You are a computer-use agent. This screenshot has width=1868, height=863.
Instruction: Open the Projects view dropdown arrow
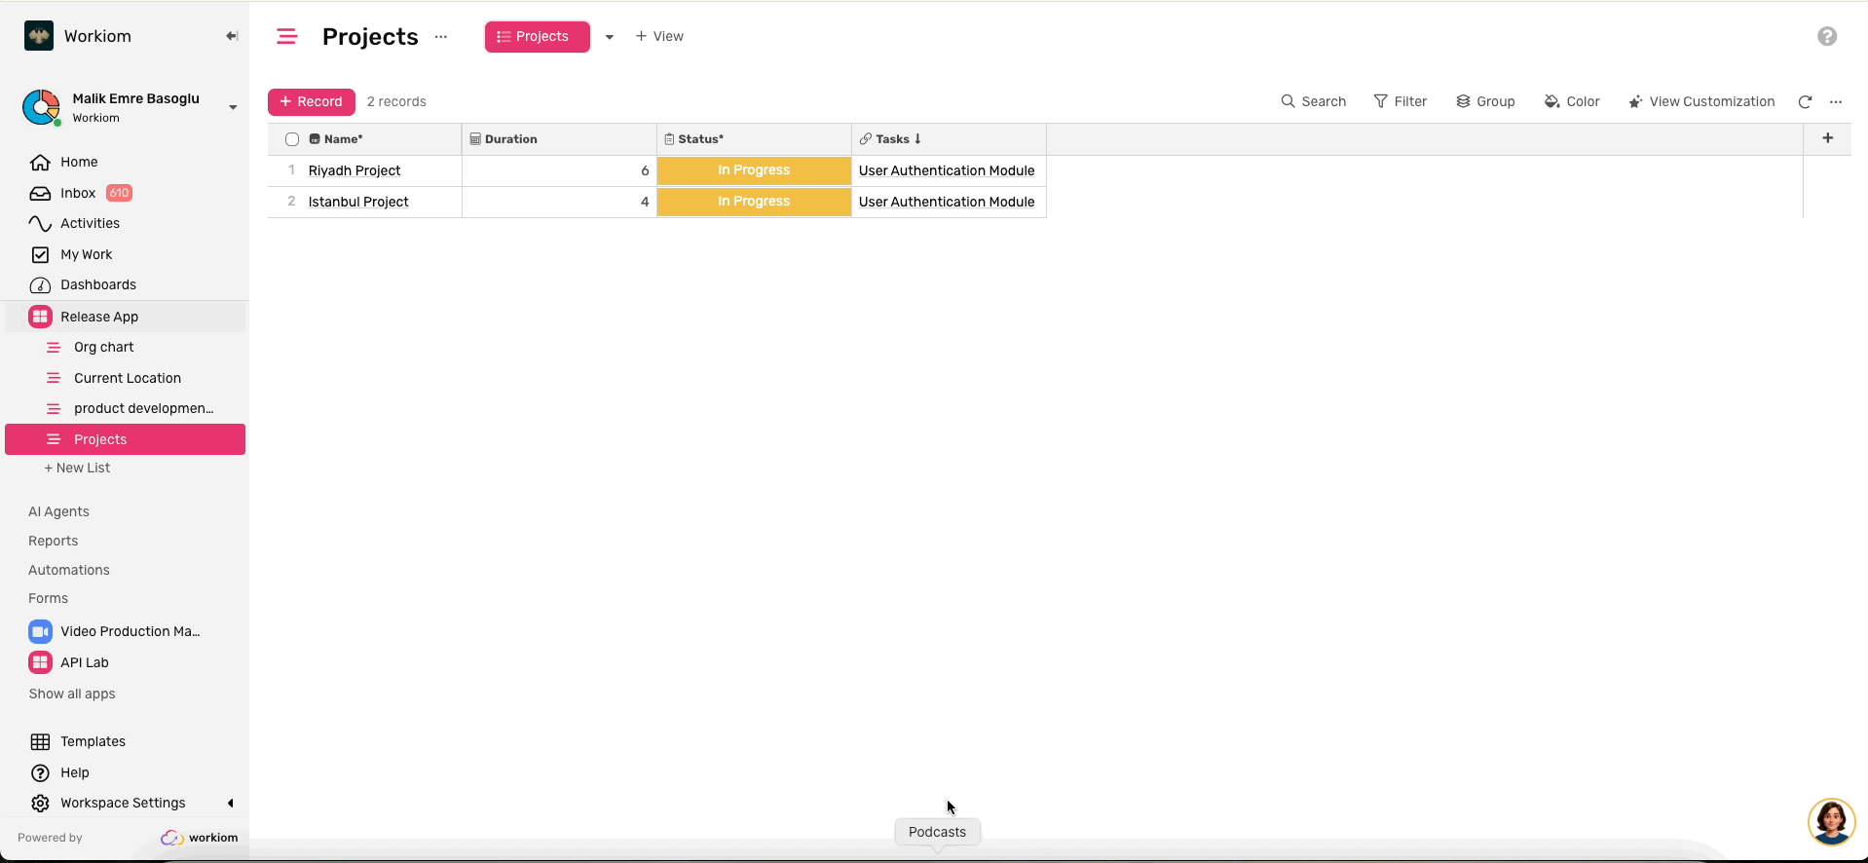[610, 37]
